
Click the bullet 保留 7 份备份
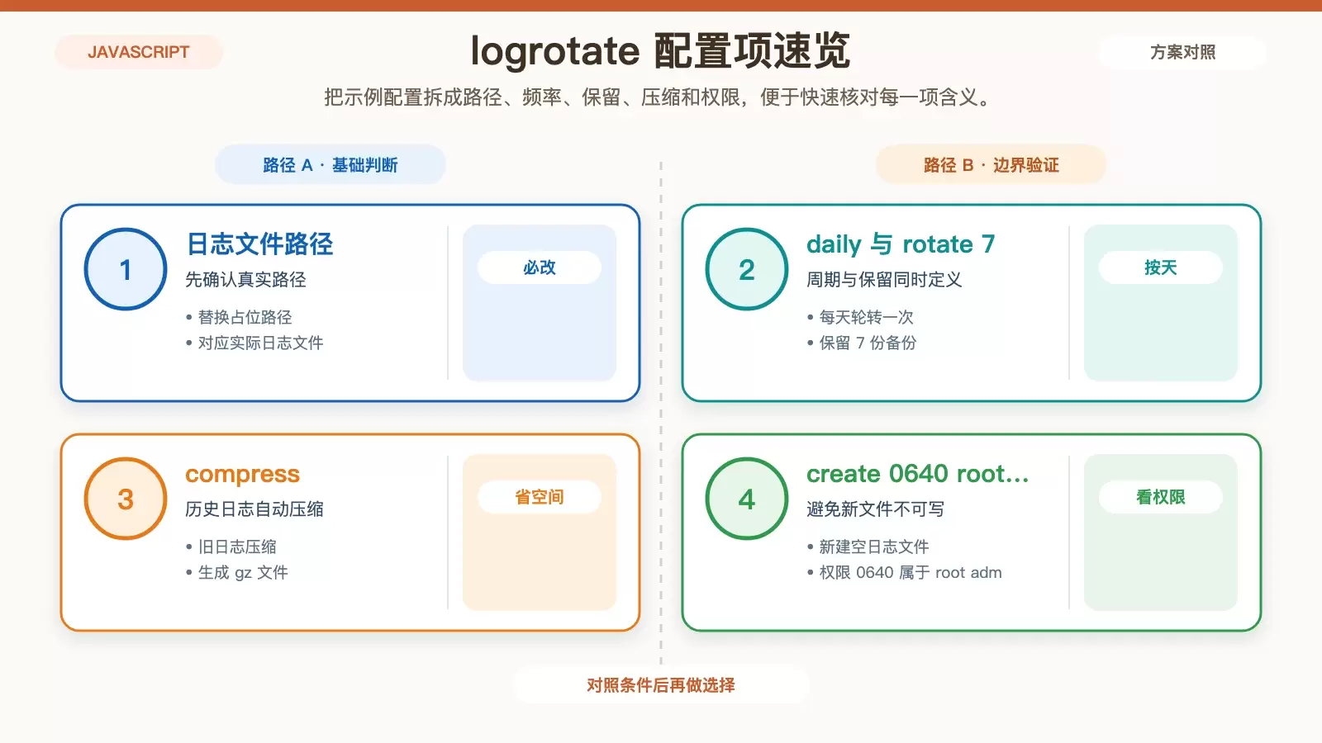(862, 343)
